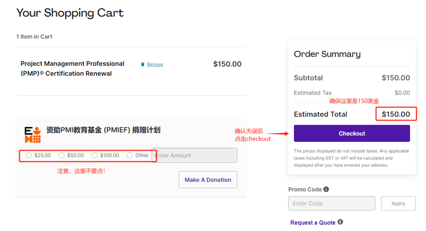Image resolution: width=426 pixels, height=231 pixels.
Task: Apply the promo code with Apply button
Action: [x=398, y=203]
